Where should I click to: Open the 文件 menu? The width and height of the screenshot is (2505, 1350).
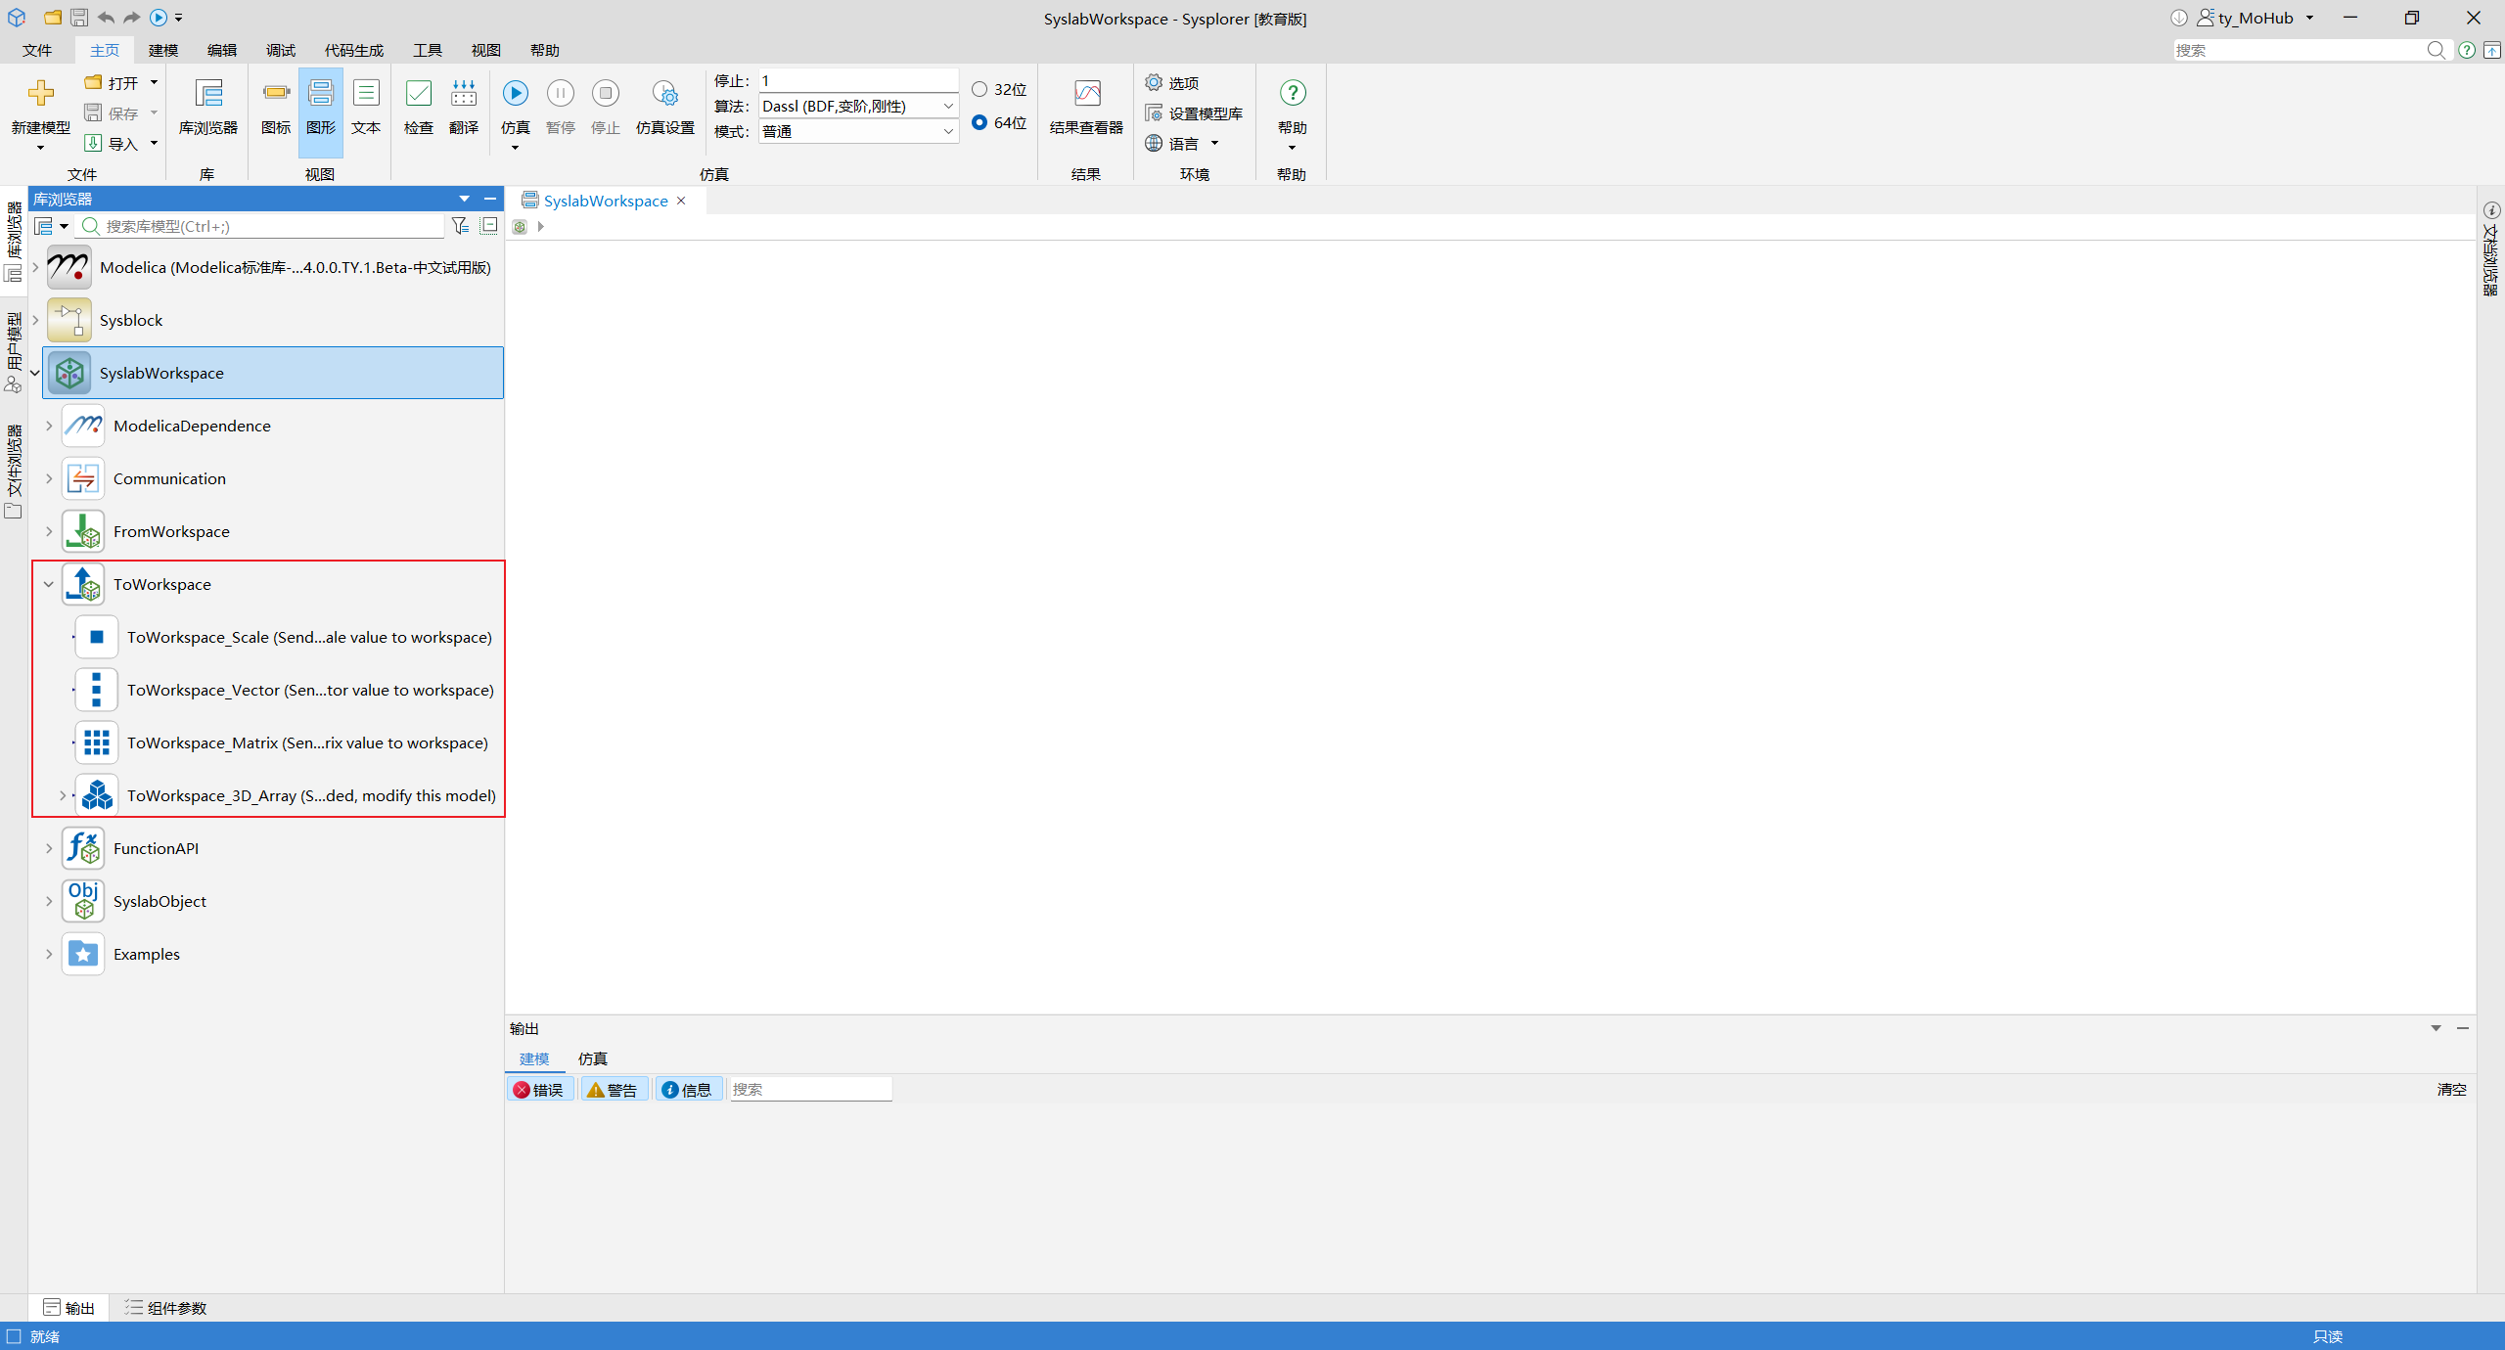[37, 50]
